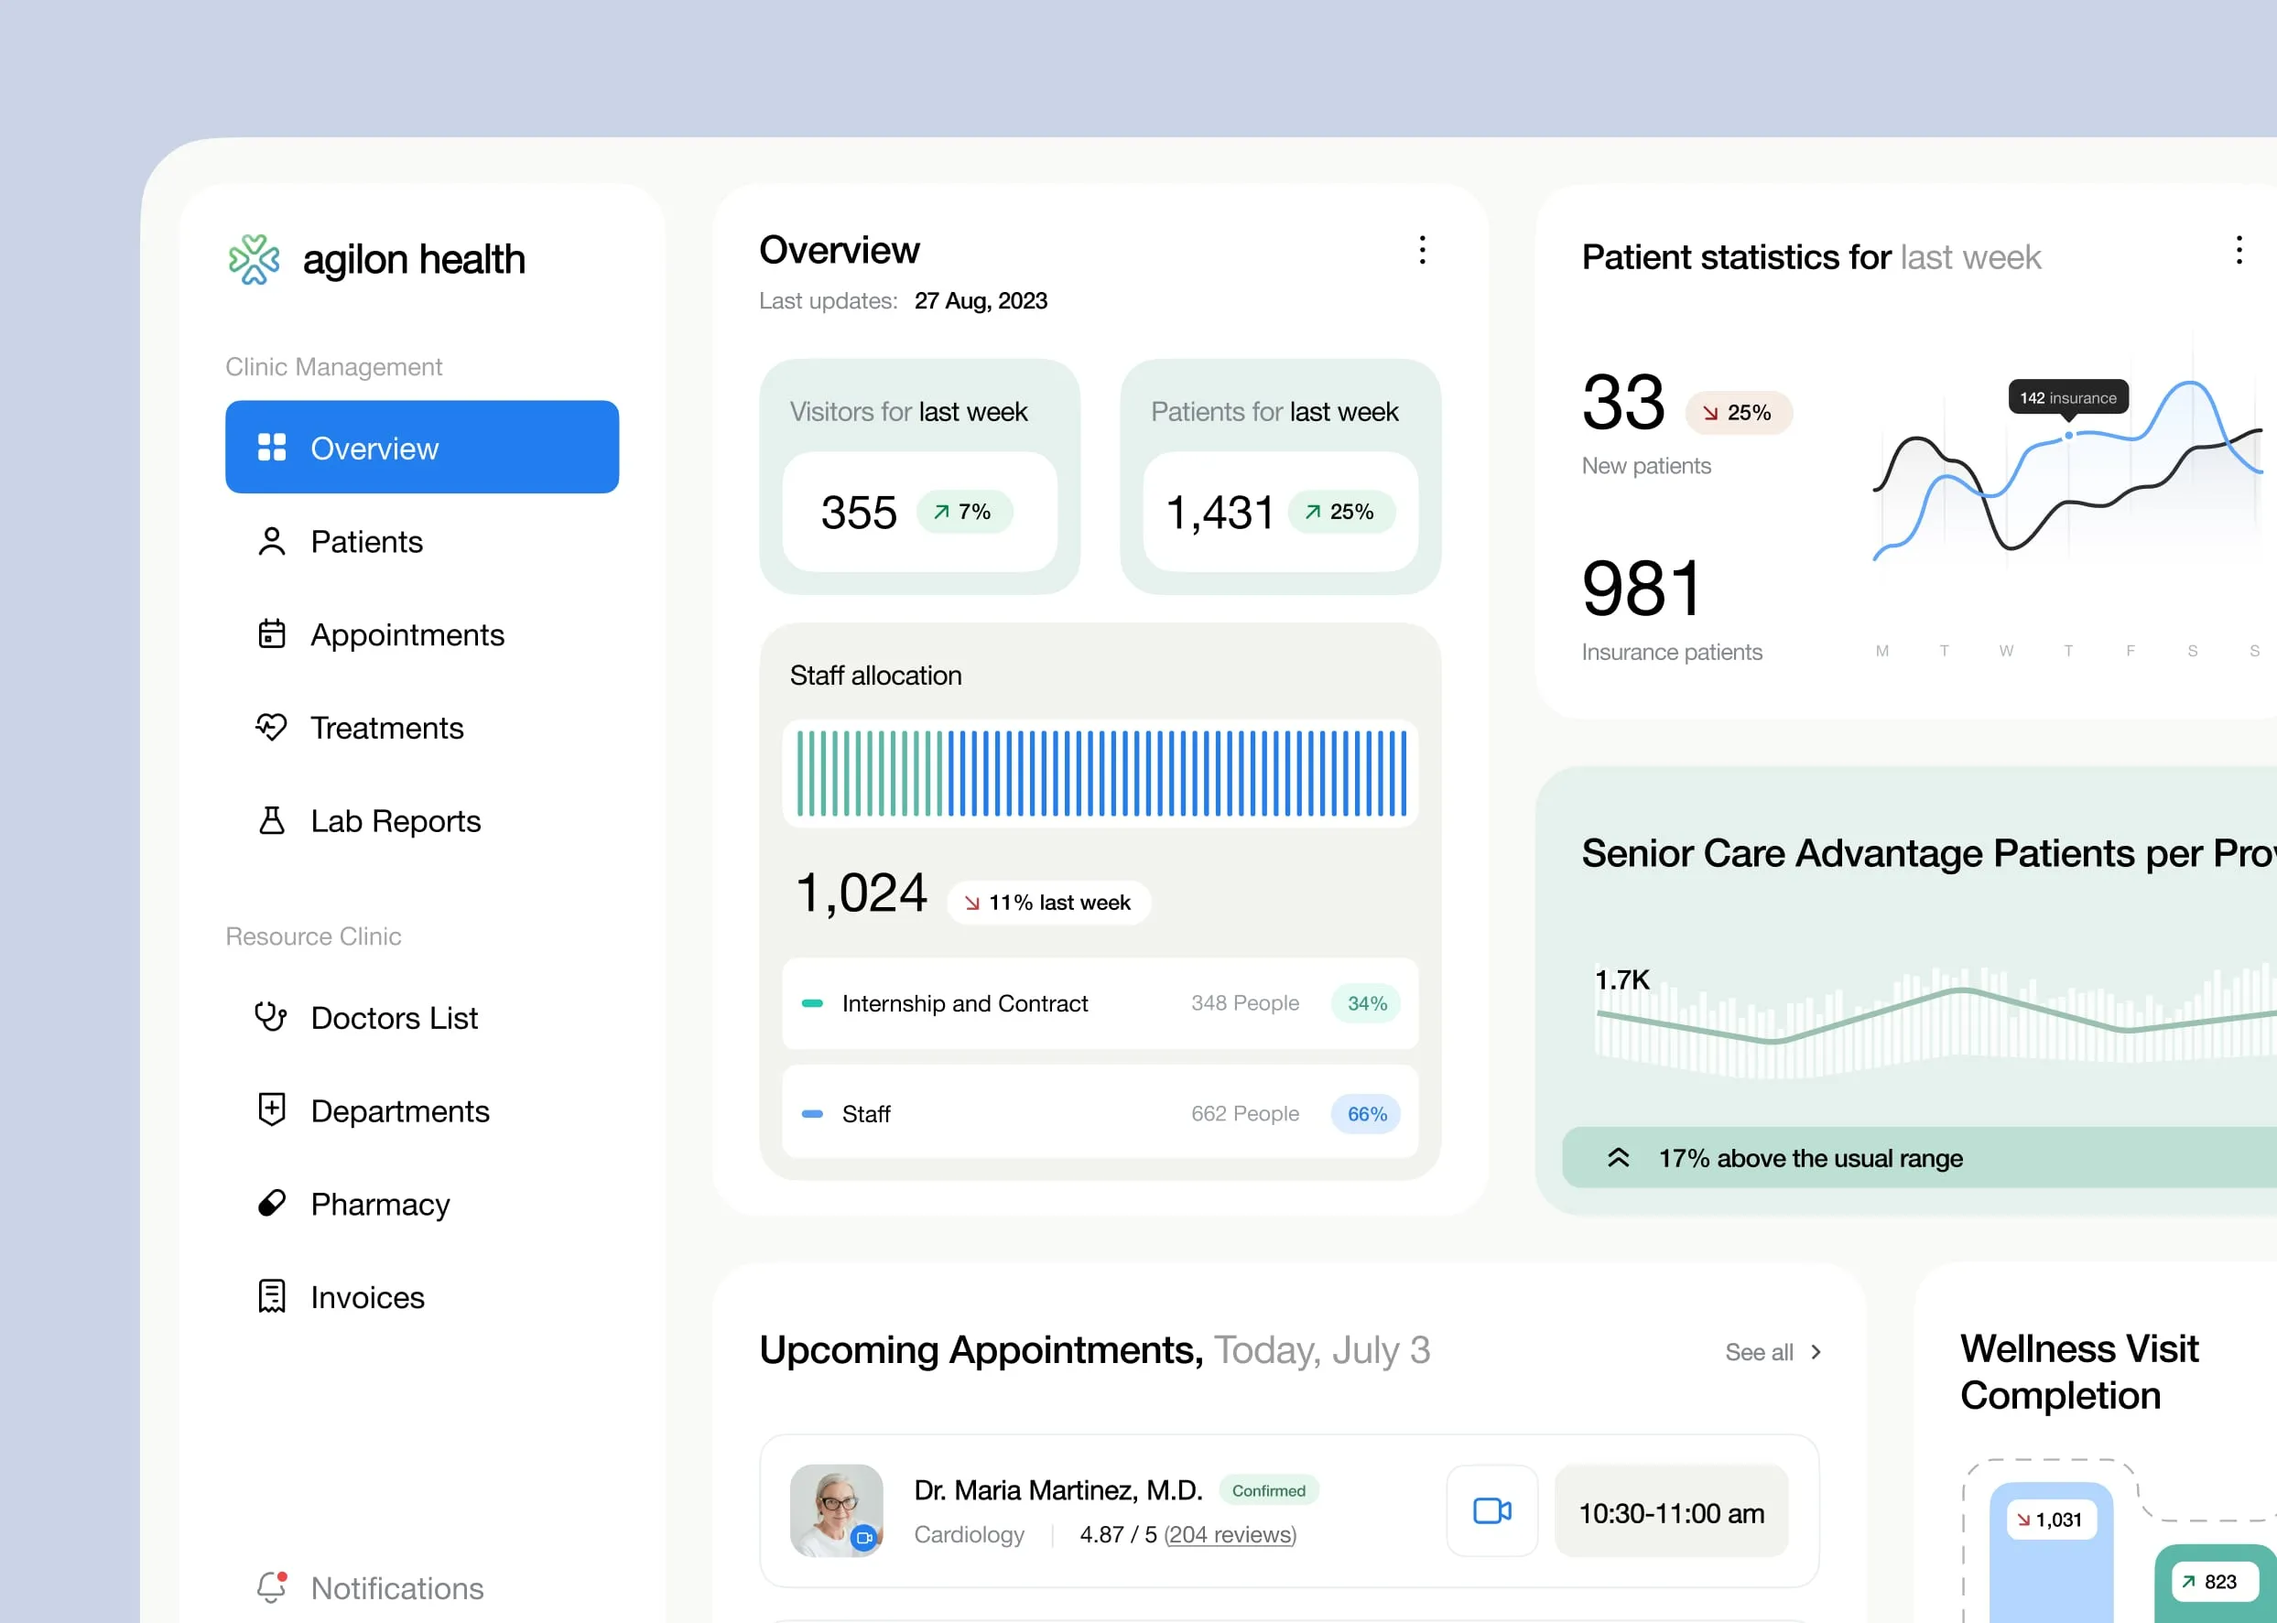
Task: Open Invoices page
Action: (422, 1296)
